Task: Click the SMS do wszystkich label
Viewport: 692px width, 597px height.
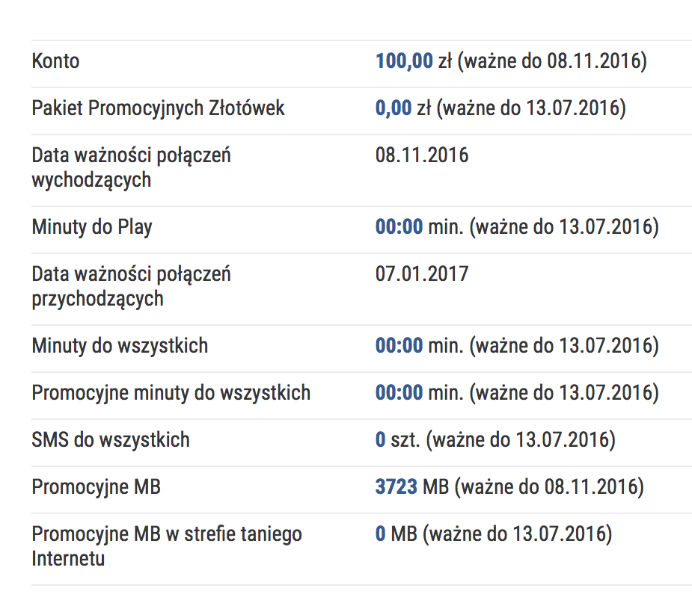Action: tap(111, 440)
